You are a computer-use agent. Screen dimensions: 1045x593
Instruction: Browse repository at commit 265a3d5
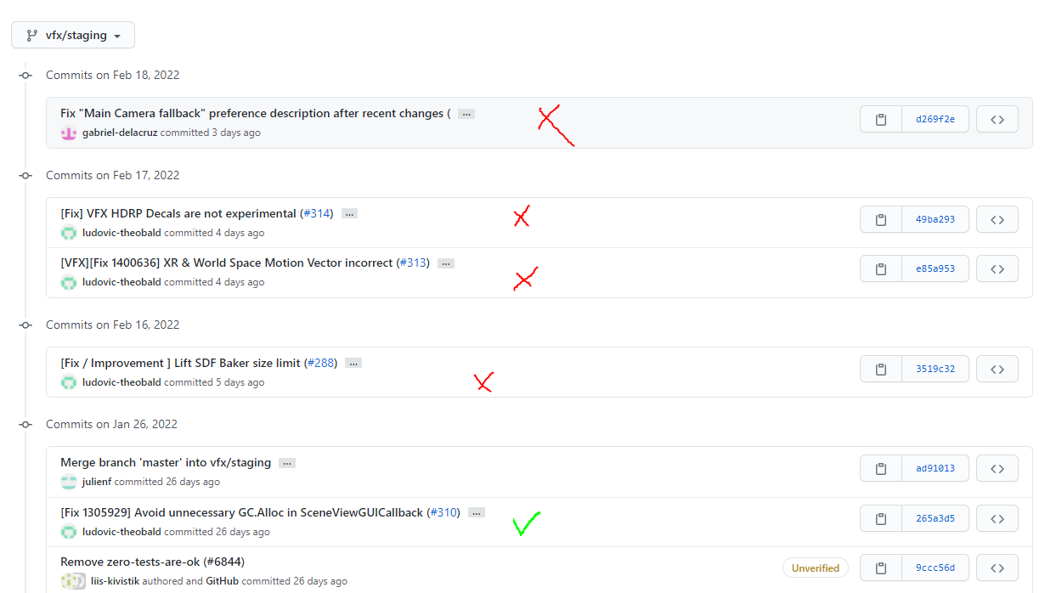coord(997,518)
